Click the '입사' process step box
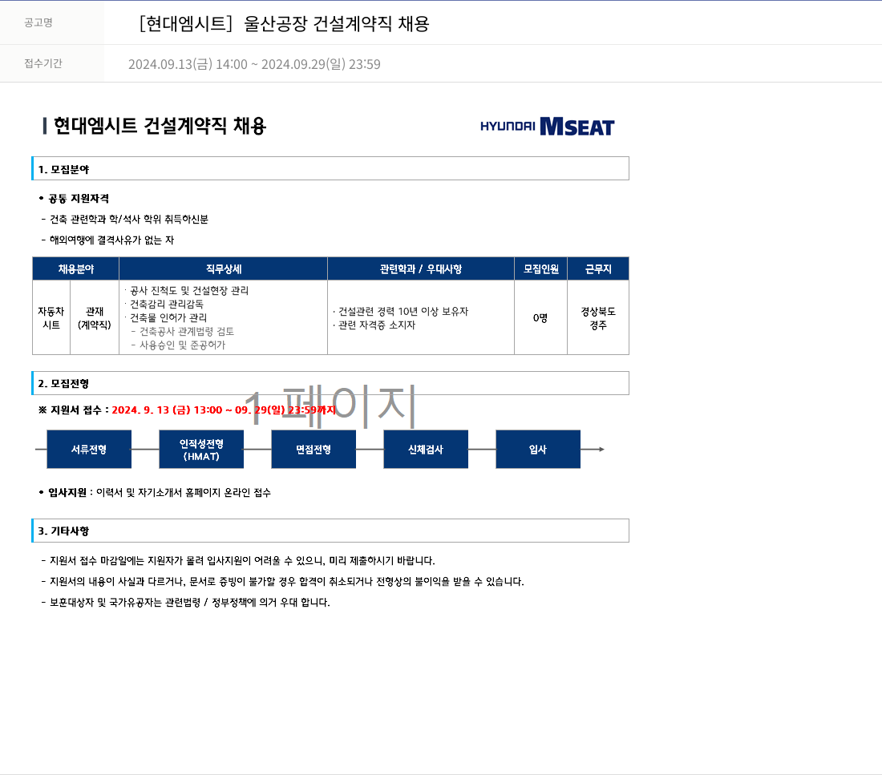 click(x=538, y=450)
